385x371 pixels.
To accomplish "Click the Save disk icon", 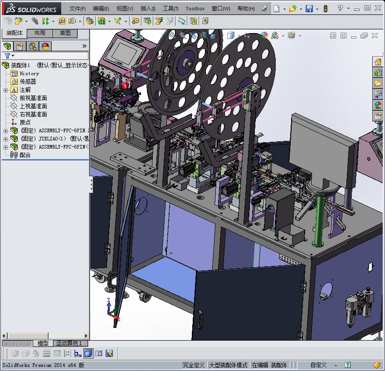I will [309, 9].
